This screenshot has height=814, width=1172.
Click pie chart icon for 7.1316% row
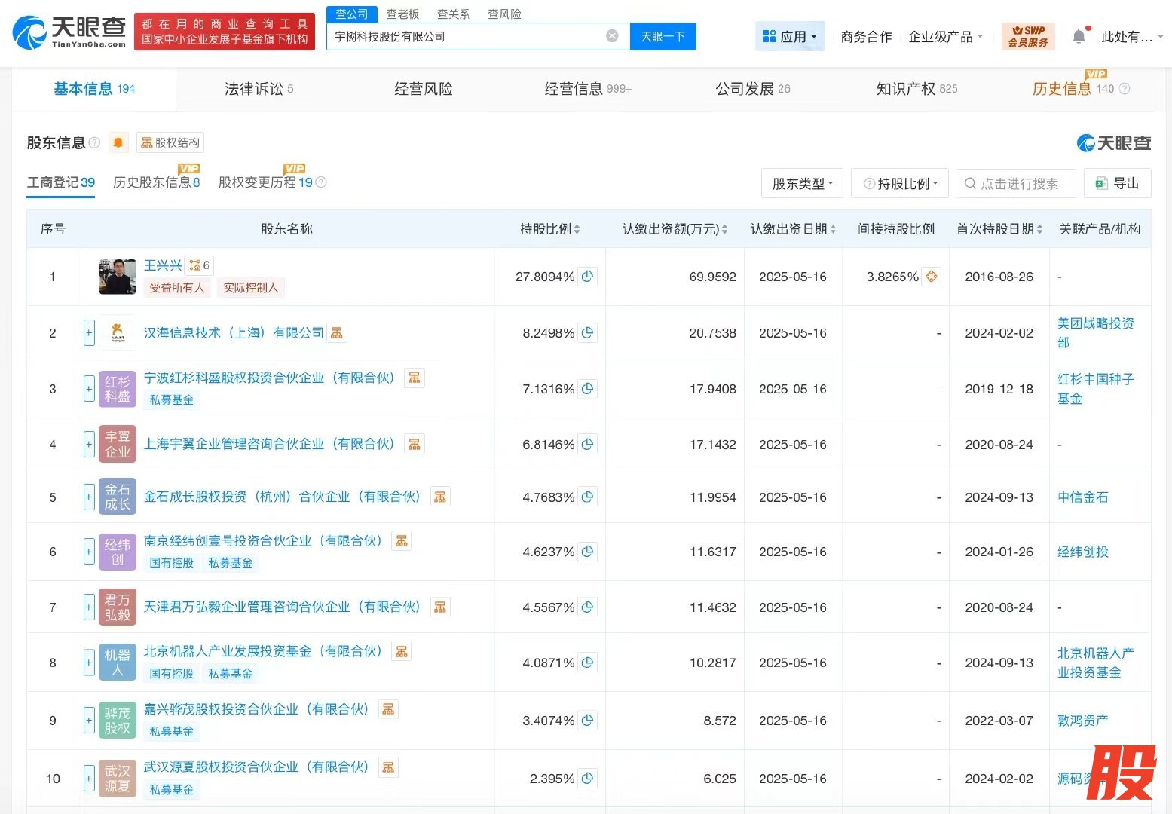pos(588,389)
